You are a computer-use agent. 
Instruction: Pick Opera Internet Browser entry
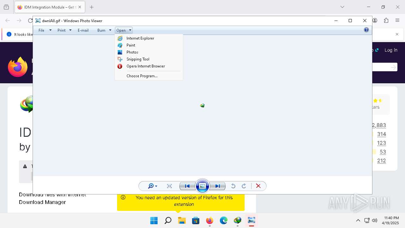coord(149,66)
